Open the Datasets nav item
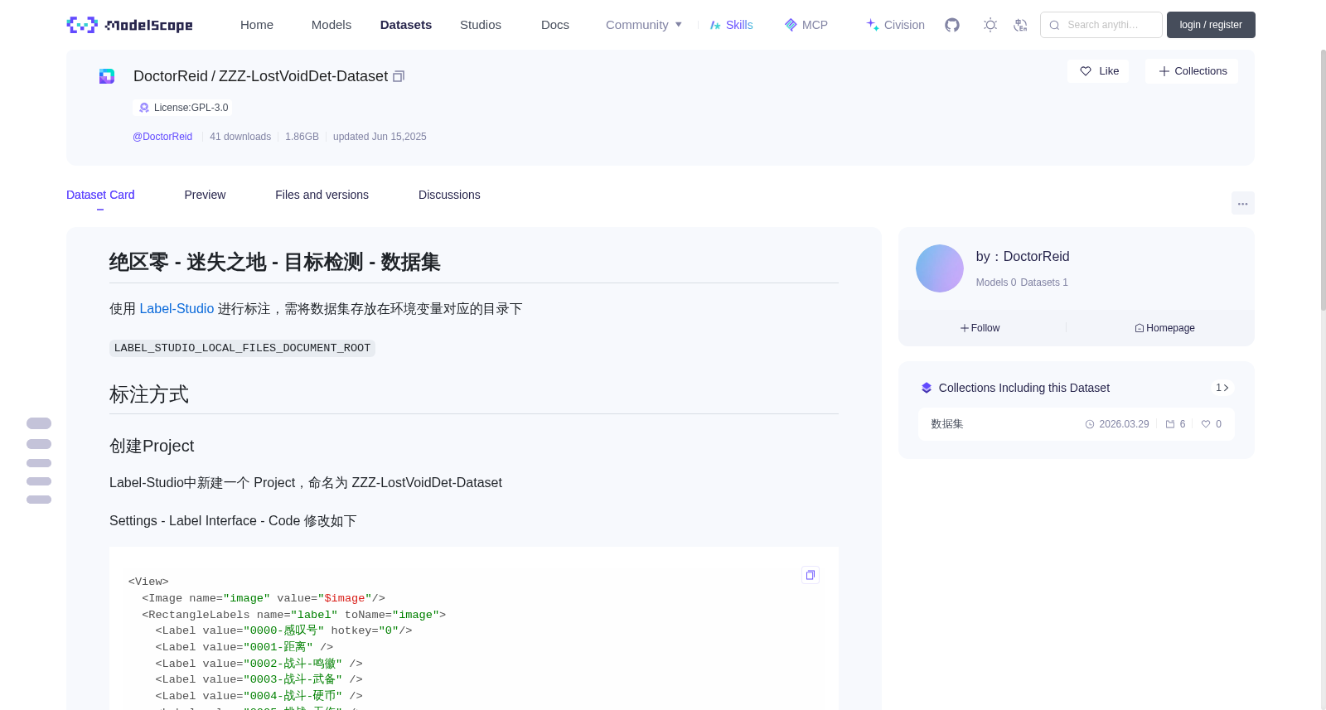 (x=406, y=25)
